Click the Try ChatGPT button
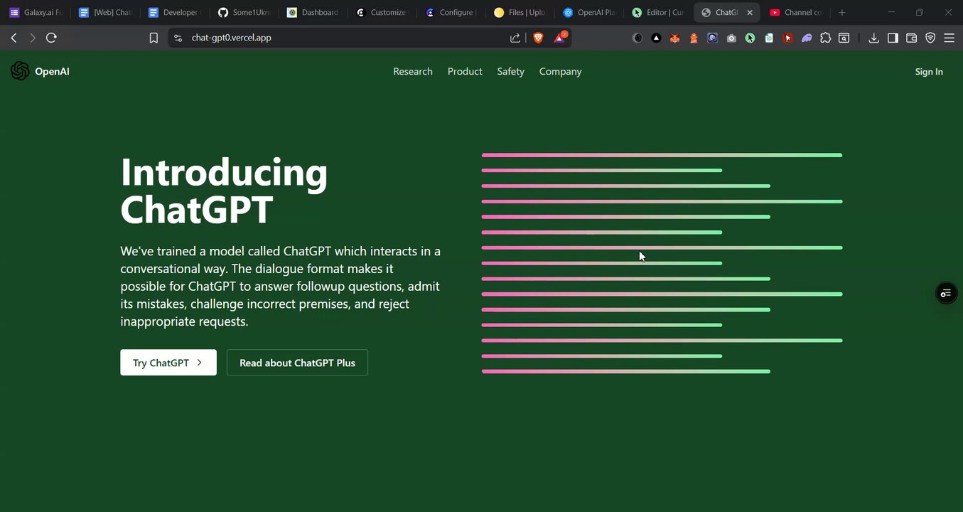This screenshot has width=963, height=512. pyautogui.click(x=168, y=363)
